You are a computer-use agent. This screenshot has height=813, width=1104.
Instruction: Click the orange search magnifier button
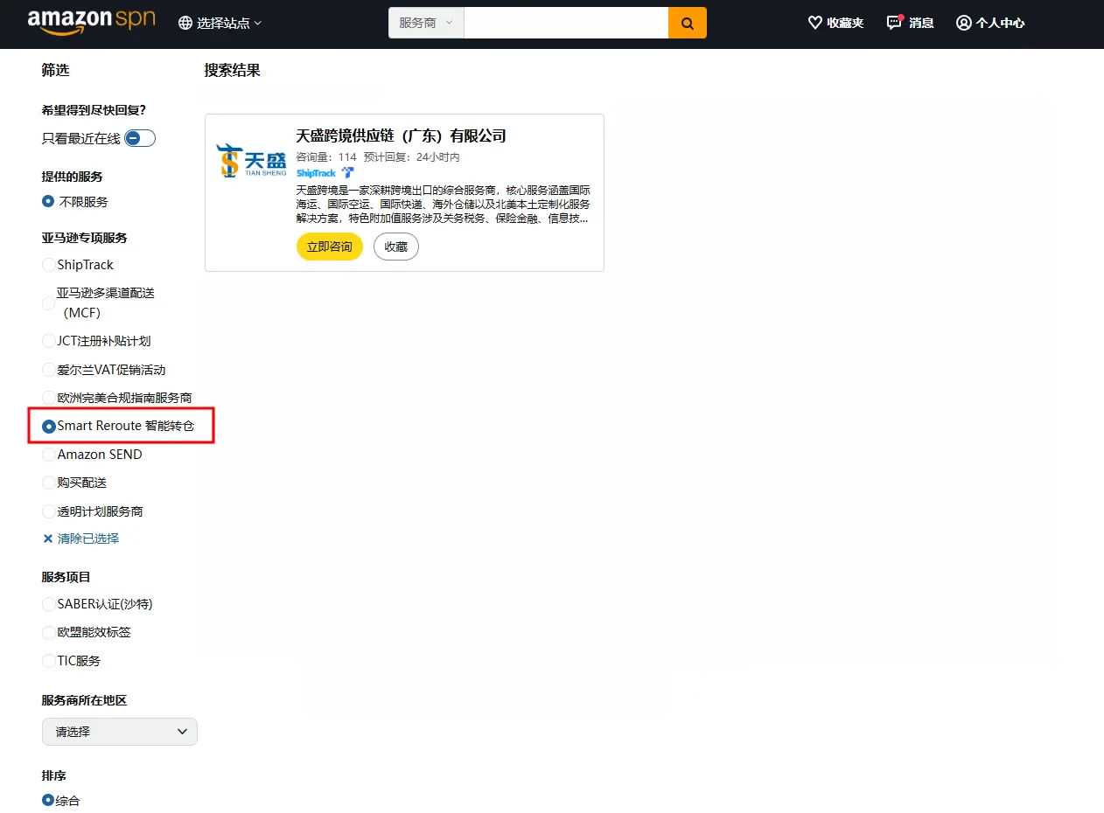pos(688,23)
